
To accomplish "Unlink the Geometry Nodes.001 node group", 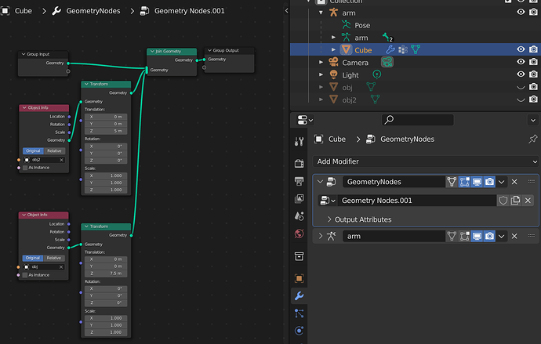I will click(x=528, y=201).
